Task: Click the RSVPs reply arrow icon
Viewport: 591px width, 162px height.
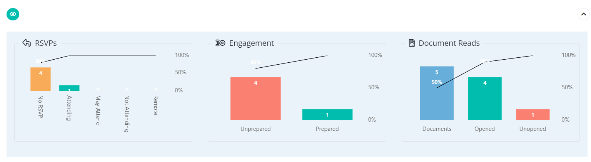Action: point(27,43)
